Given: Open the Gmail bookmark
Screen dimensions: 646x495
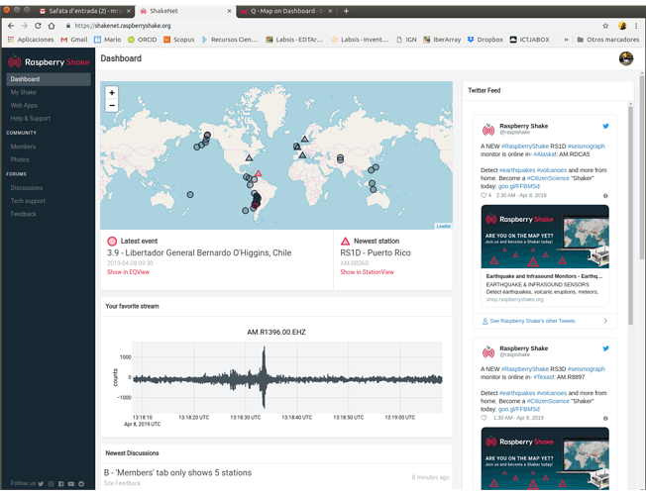Looking at the screenshot, I should (74, 40).
